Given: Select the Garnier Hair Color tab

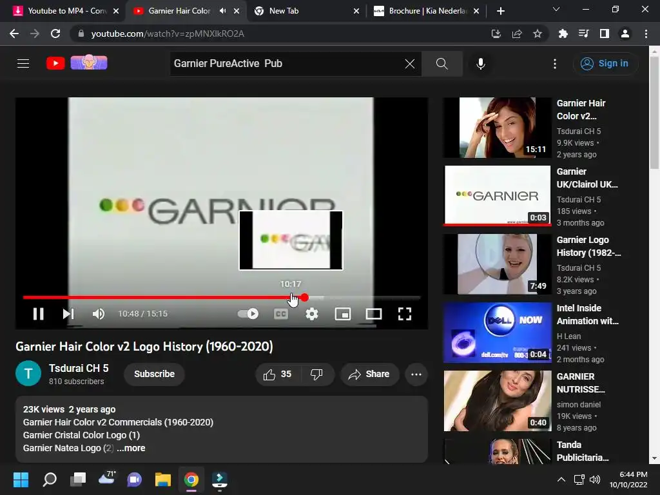Looking at the screenshot, I should tap(179, 11).
